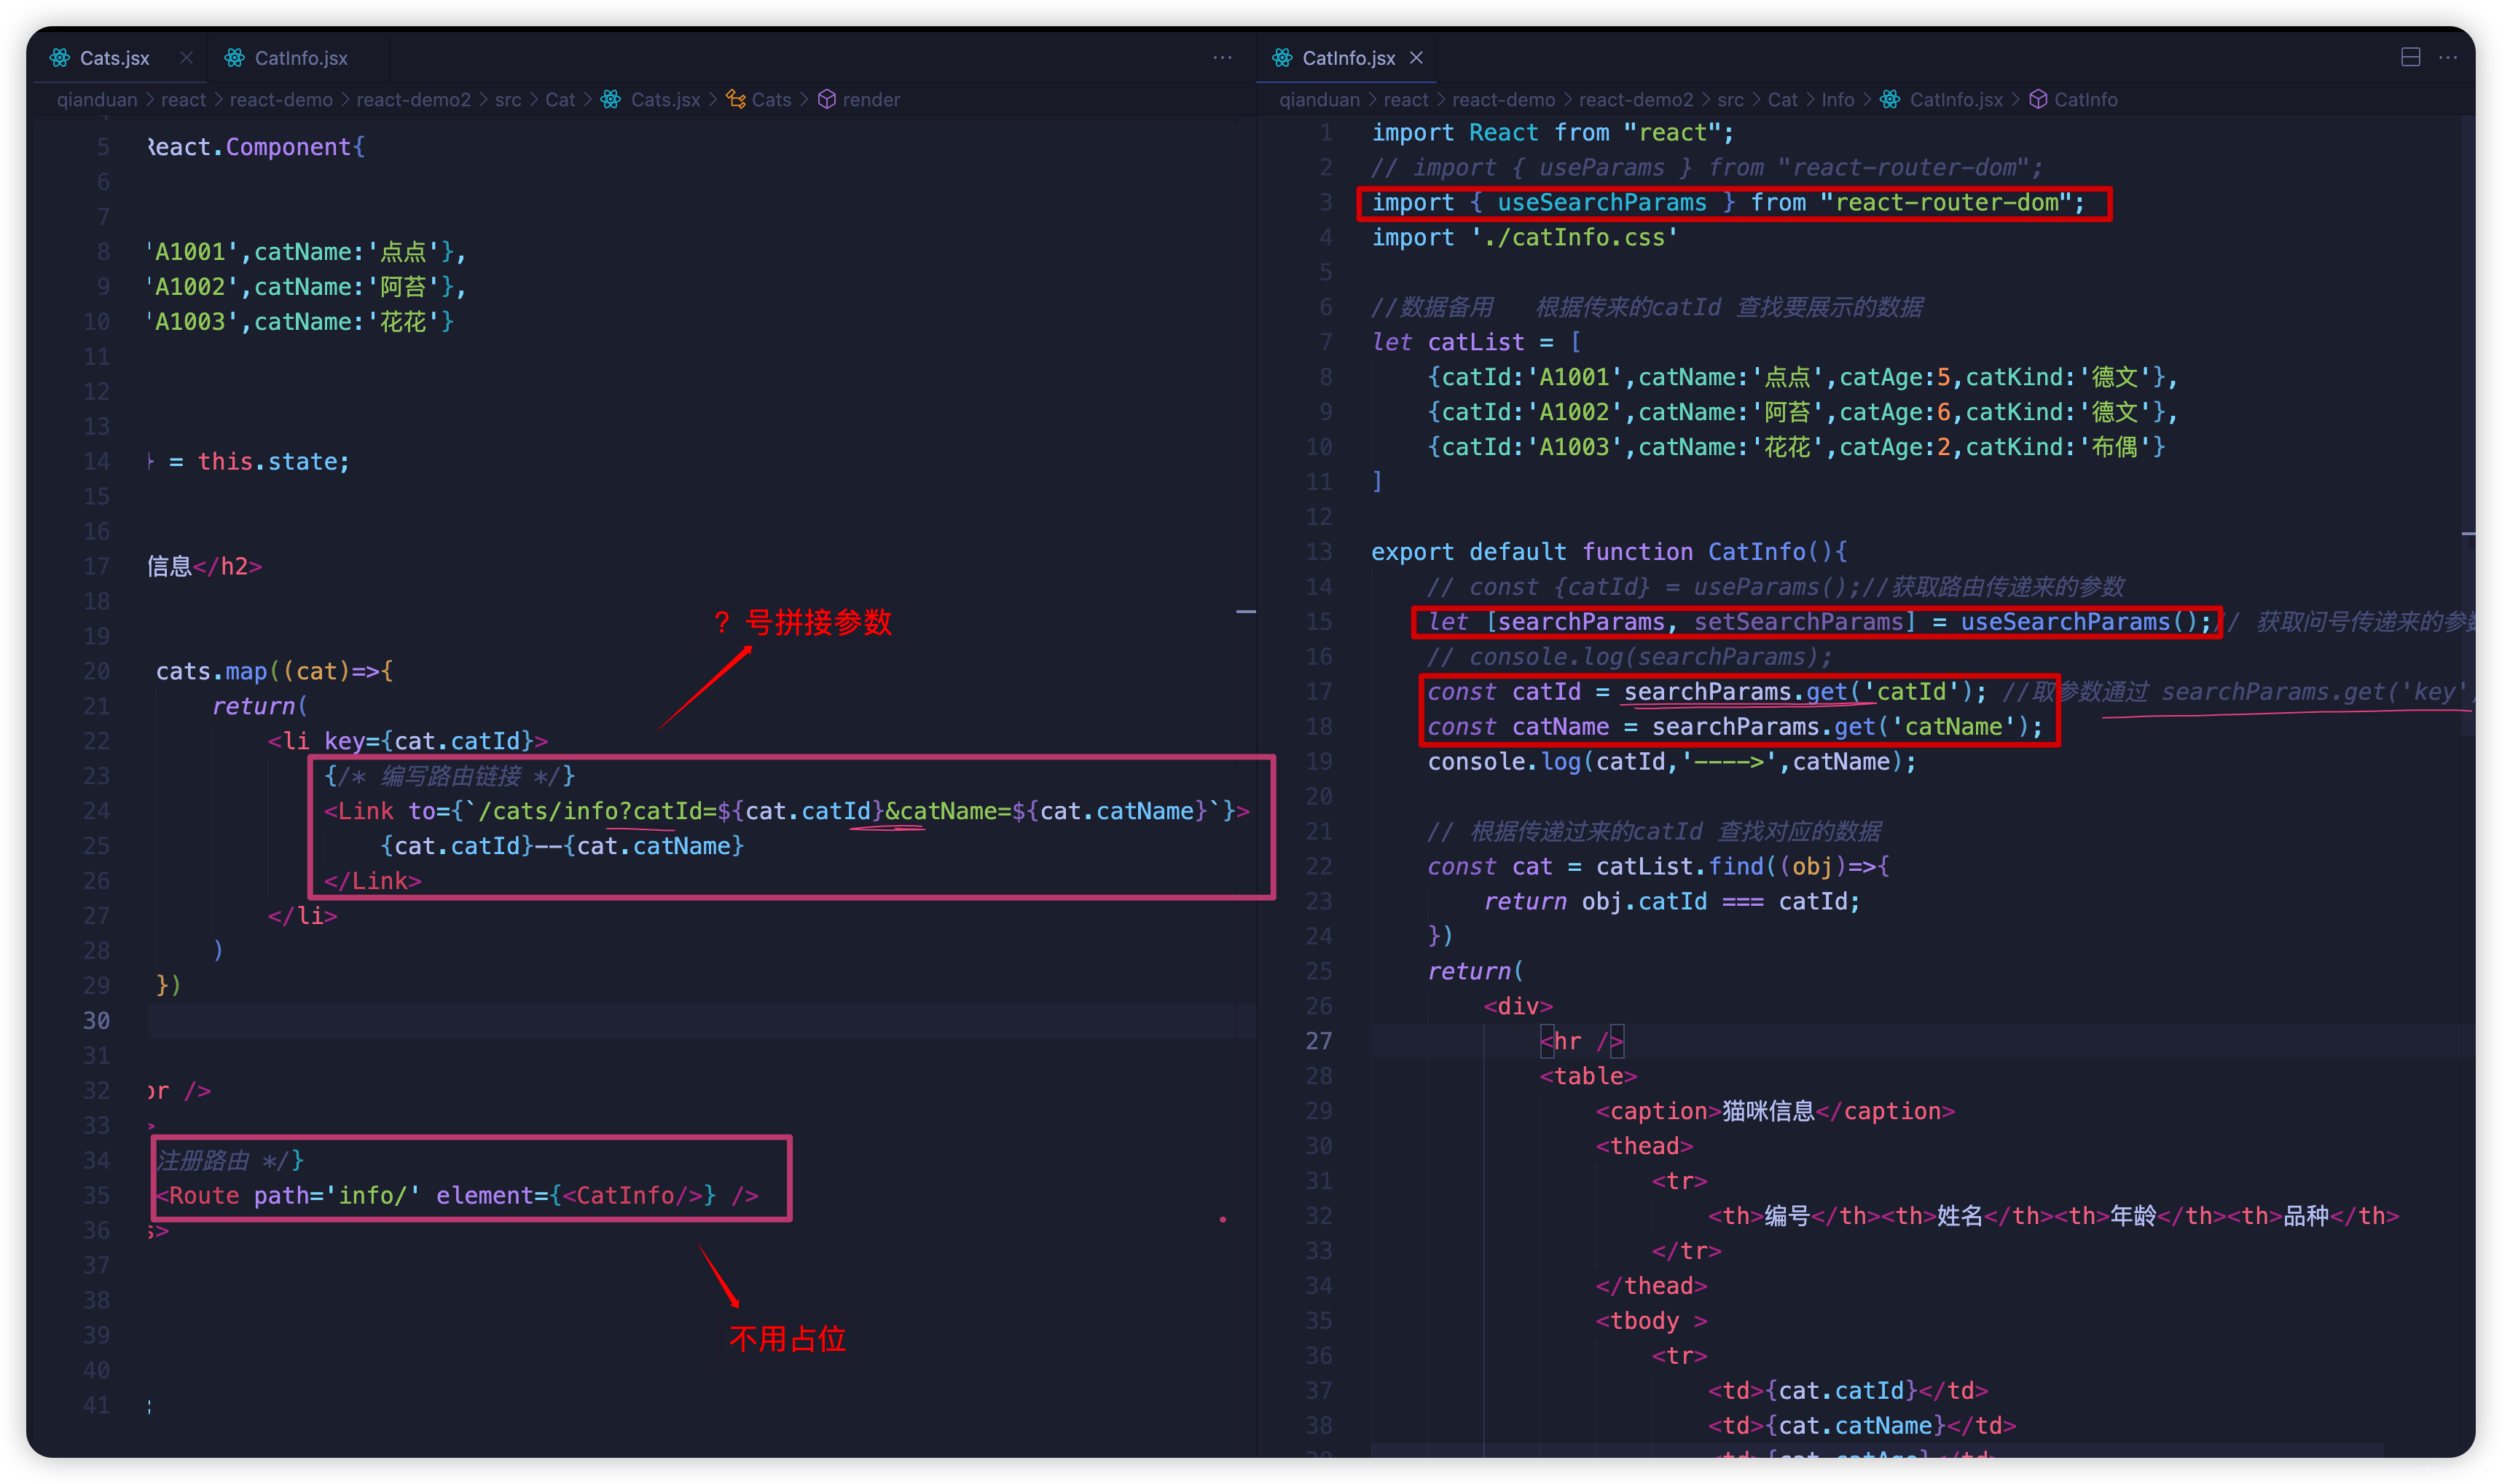
Task: Click line number 27 in right editor
Action: (x=1319, y=1041)
